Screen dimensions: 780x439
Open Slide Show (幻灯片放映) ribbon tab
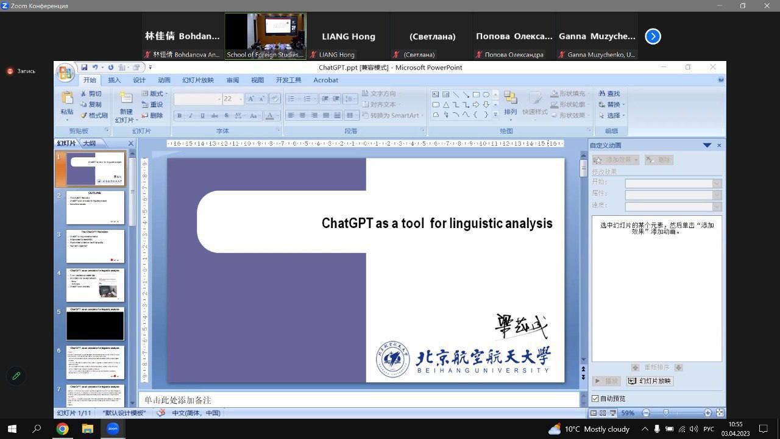pyautogui.click(x=198, y=80)
